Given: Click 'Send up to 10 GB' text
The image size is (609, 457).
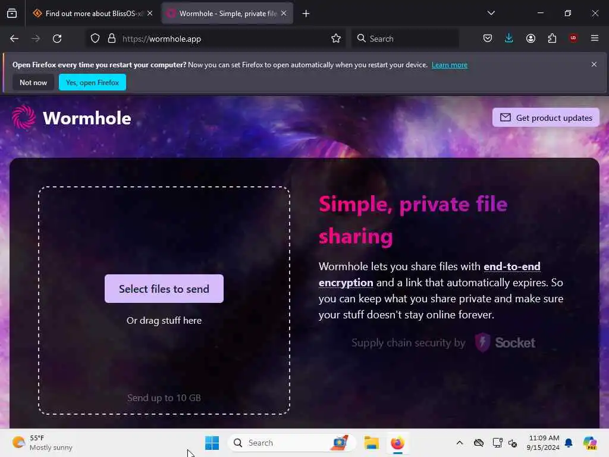Looking at the screenshot, I should 164,398.
